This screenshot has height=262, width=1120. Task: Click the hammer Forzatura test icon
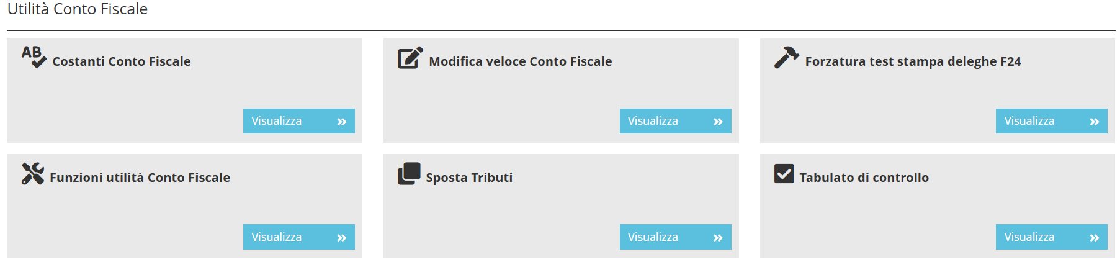tap(786, 58)
